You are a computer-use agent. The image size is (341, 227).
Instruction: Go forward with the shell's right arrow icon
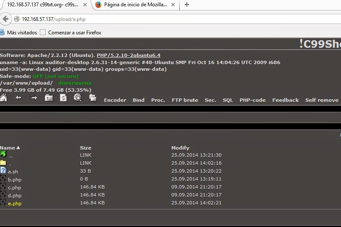click(x=34, y=98)
